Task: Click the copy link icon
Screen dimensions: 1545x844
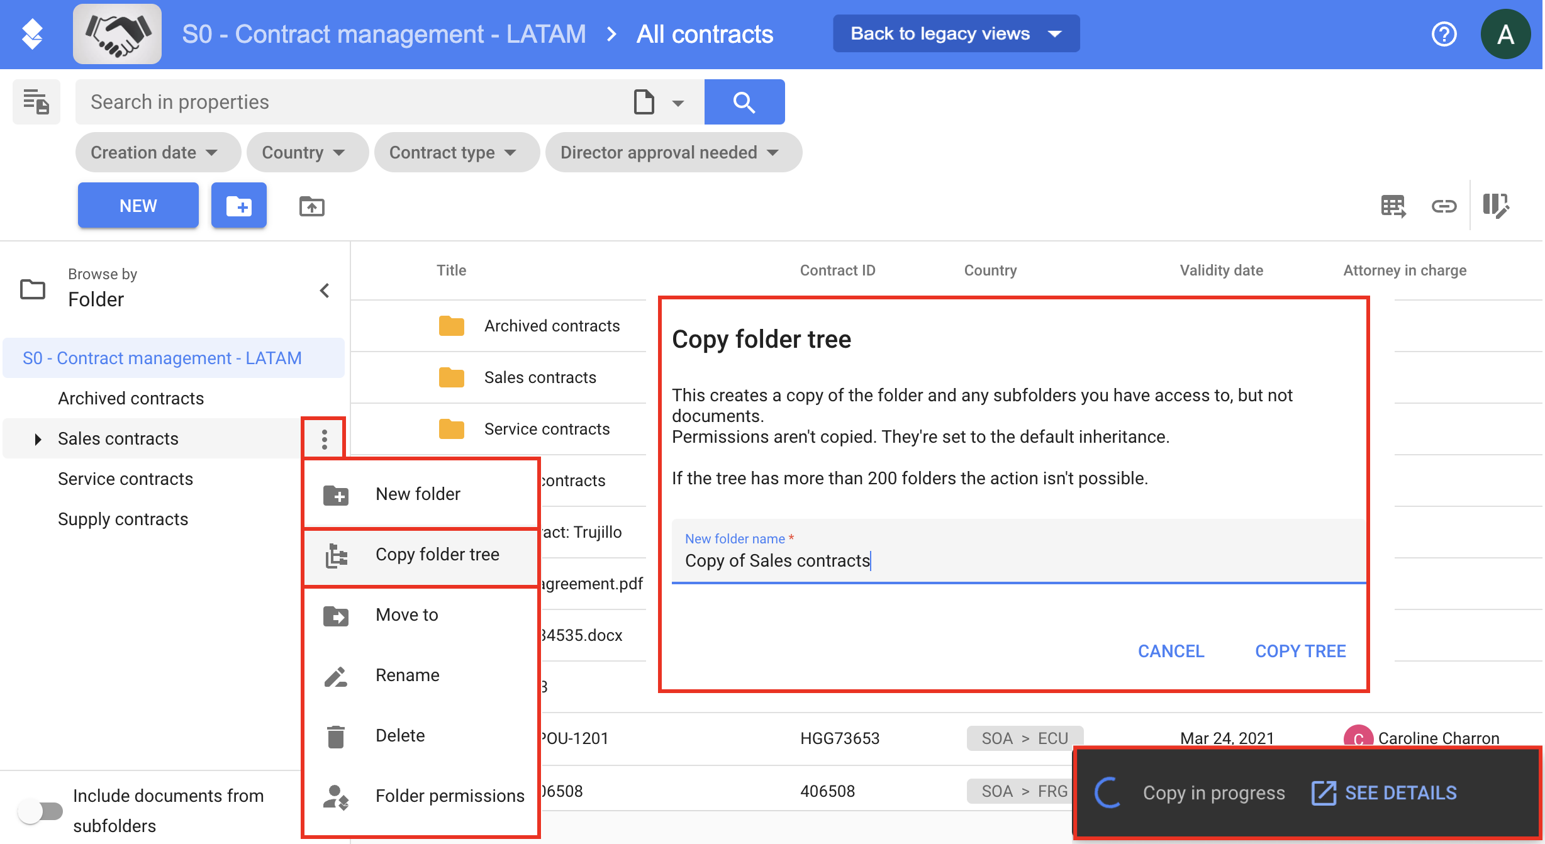Action: pos(1444,206)
